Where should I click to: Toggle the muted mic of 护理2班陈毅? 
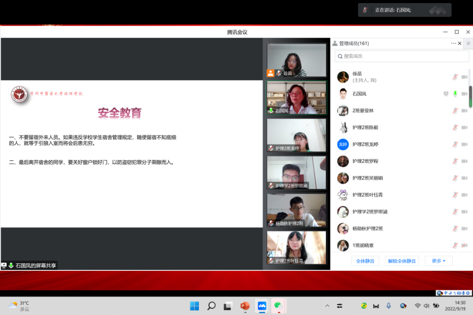pos(455,127)
